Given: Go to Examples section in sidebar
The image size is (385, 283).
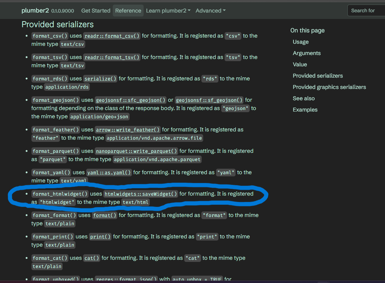Looking at the screenshot, I should click(305, 110).
